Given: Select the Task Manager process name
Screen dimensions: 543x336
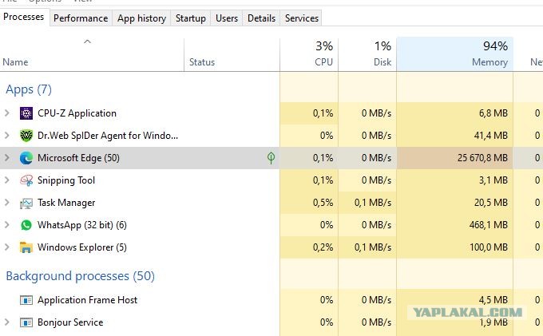Looking at the screenshot, I should coord(66,203).
